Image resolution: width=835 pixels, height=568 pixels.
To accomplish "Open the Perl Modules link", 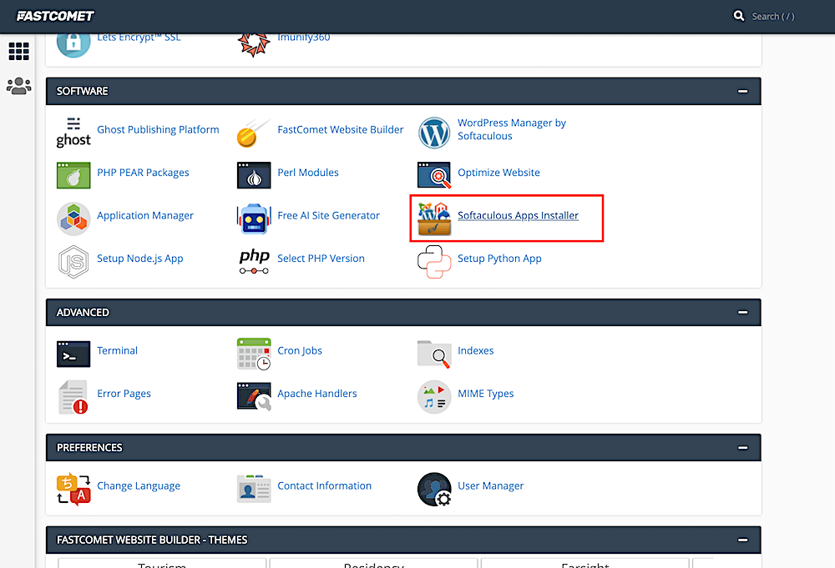I will [x=308, y=173].
